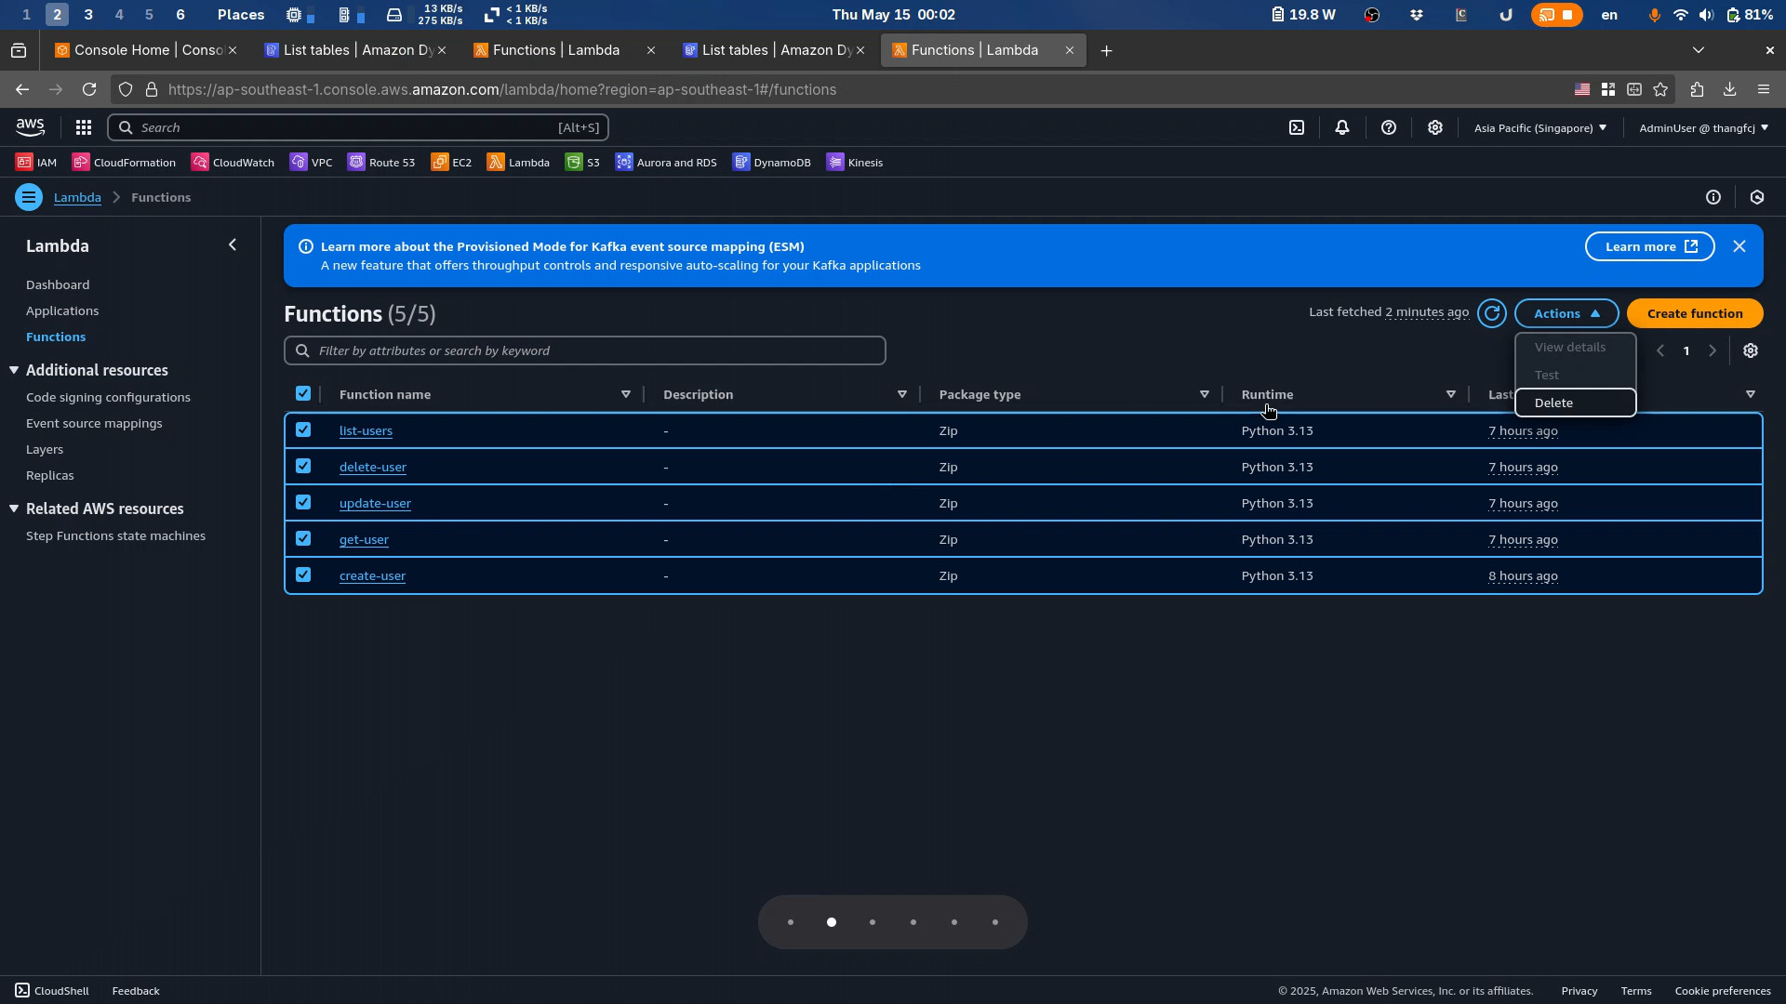This screenshot has height=1004, width=1786.
Task: Dismiss the Kafka ESM info banner
Action: 1739,246
